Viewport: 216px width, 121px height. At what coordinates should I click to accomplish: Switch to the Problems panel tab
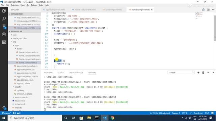tap(48, 73)
